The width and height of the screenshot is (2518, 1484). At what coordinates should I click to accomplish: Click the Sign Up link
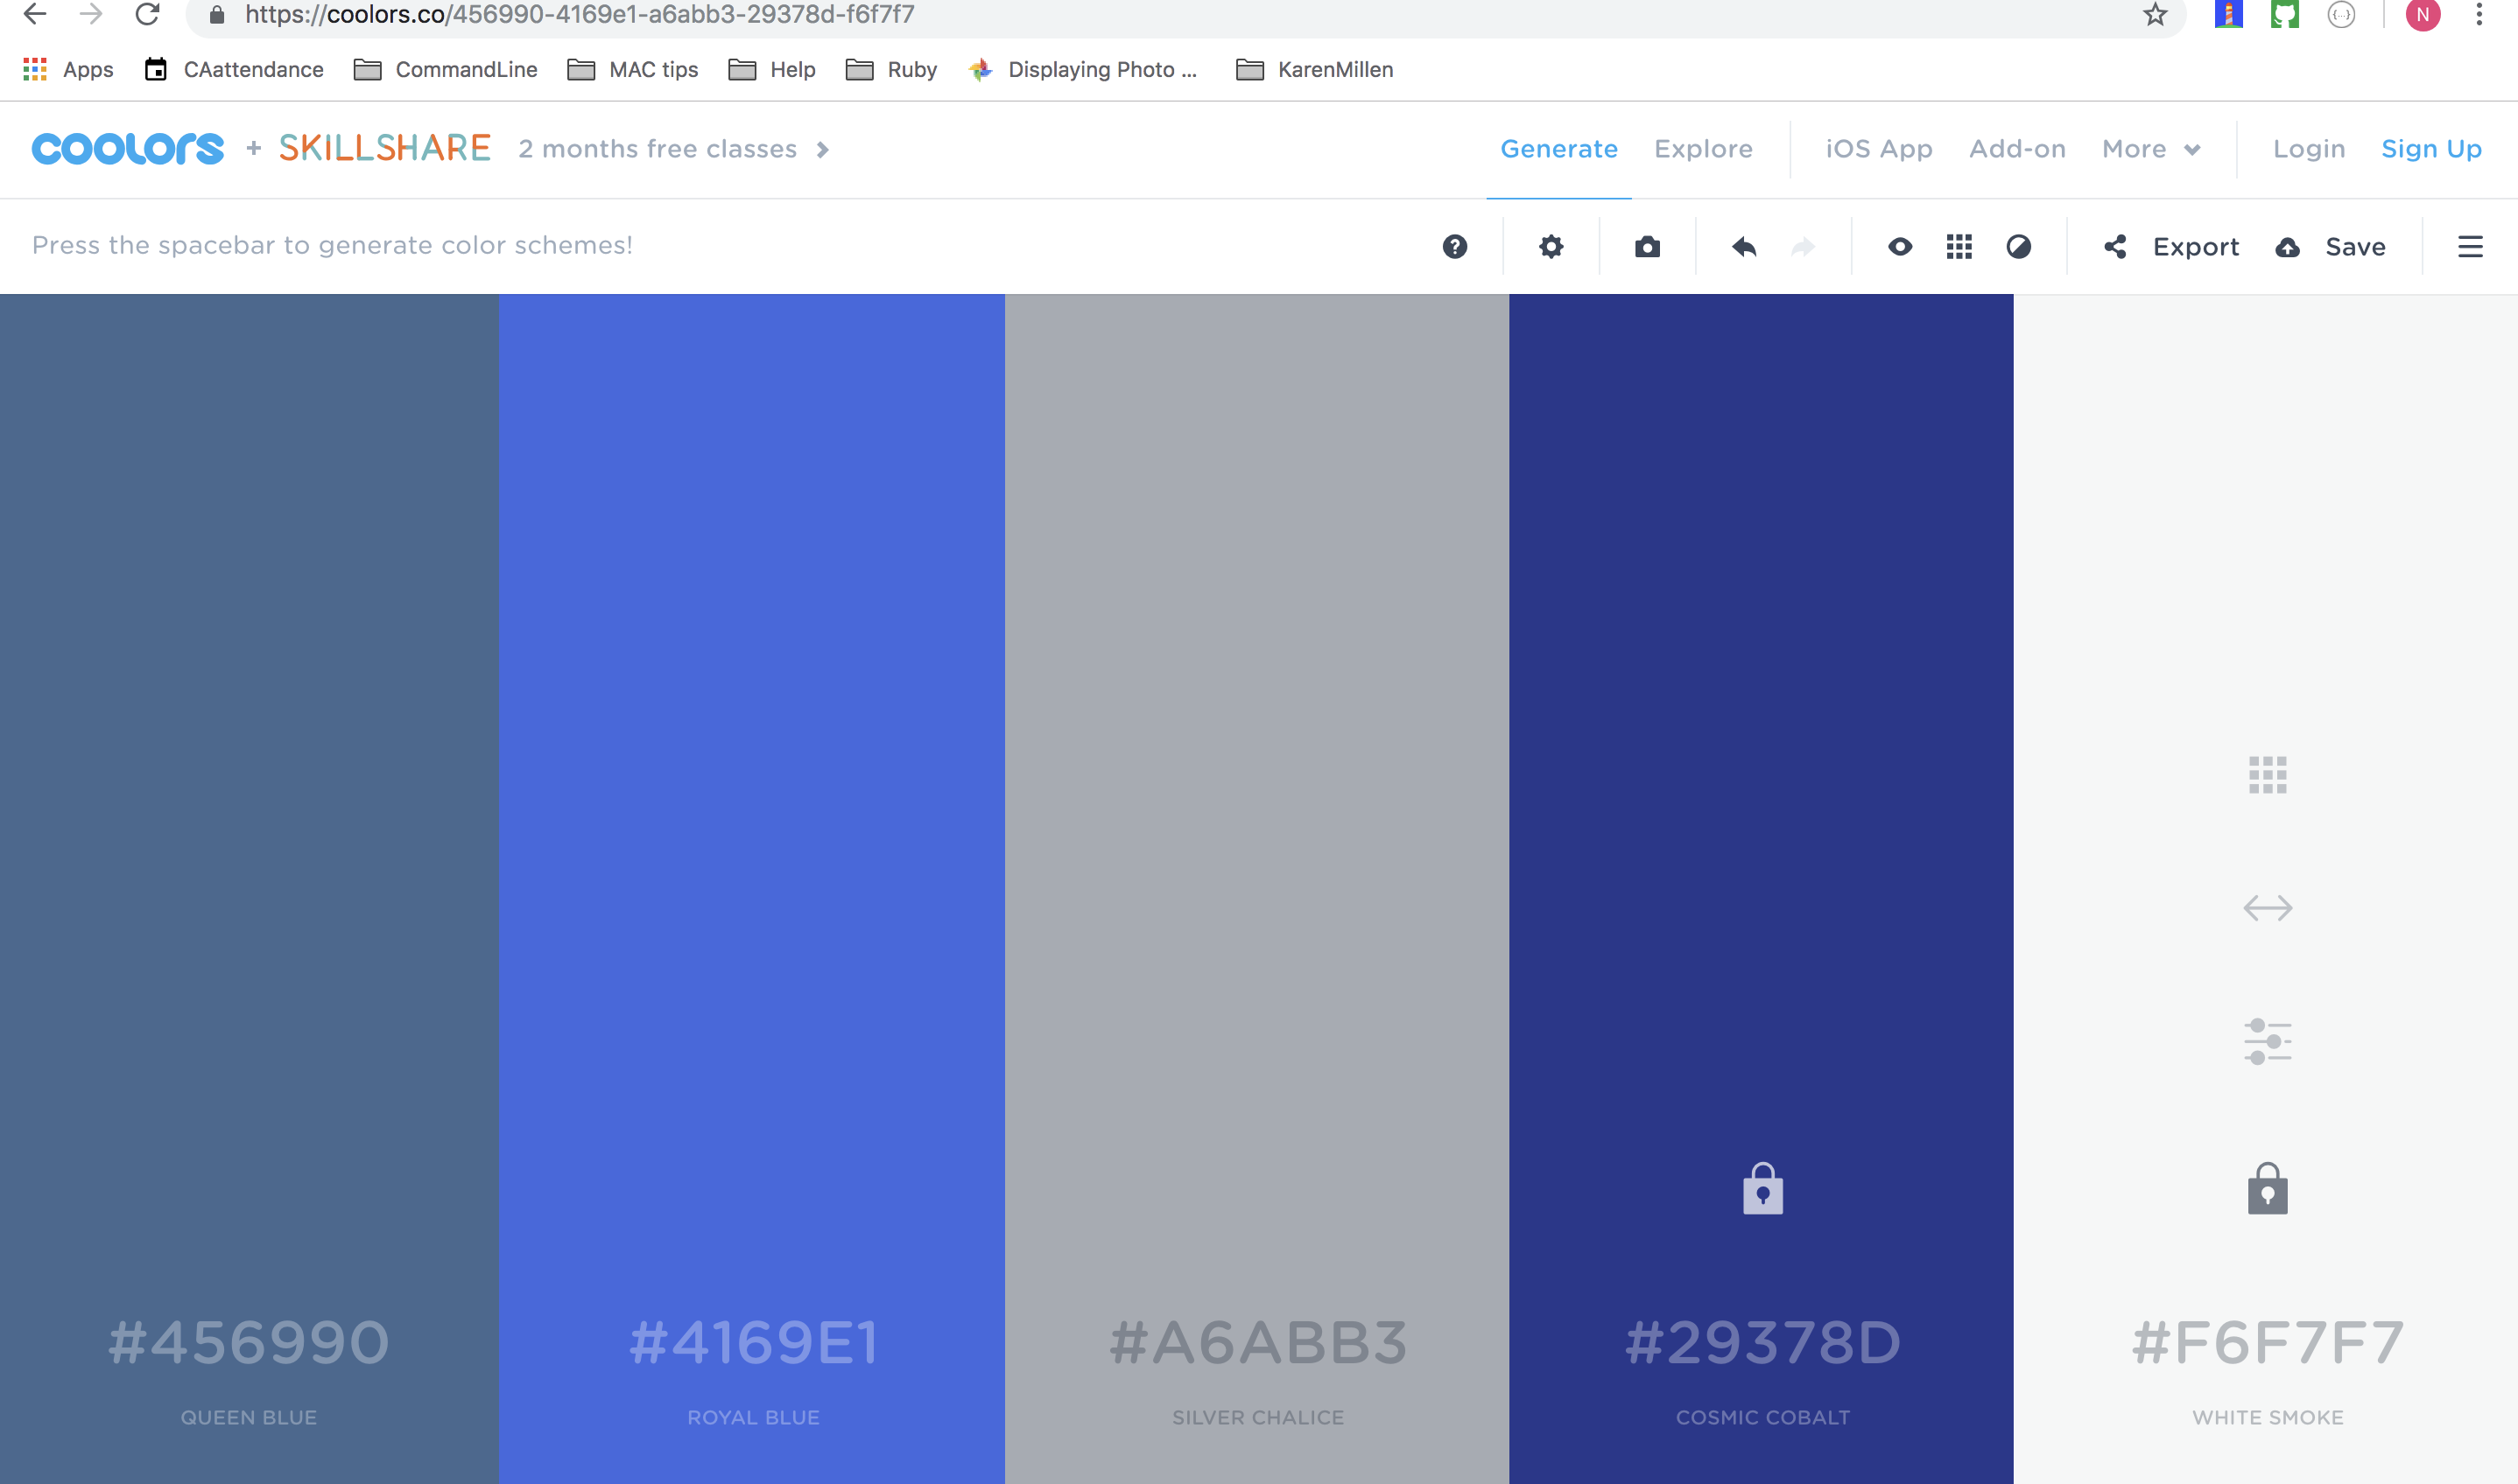click(2431, 149)
